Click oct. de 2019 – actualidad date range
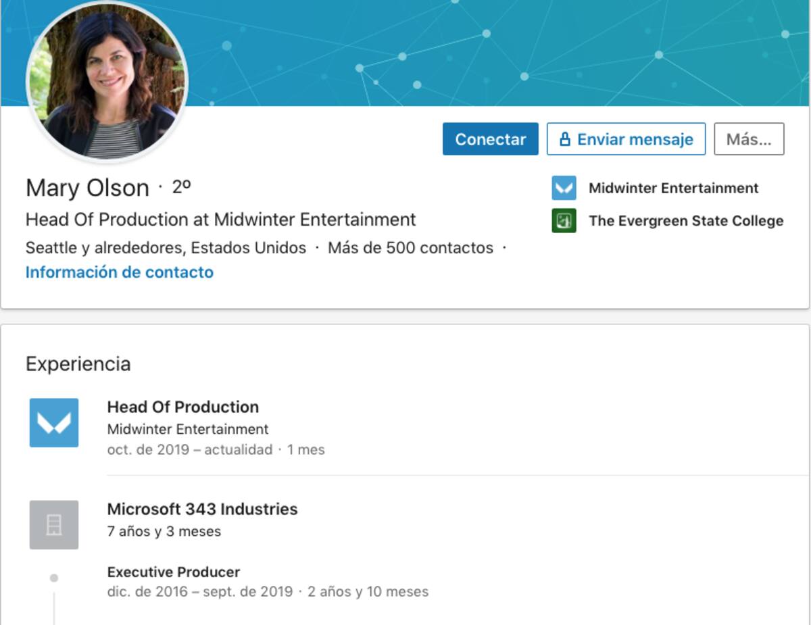Screen dimensions: 811x625 (190, 449)
